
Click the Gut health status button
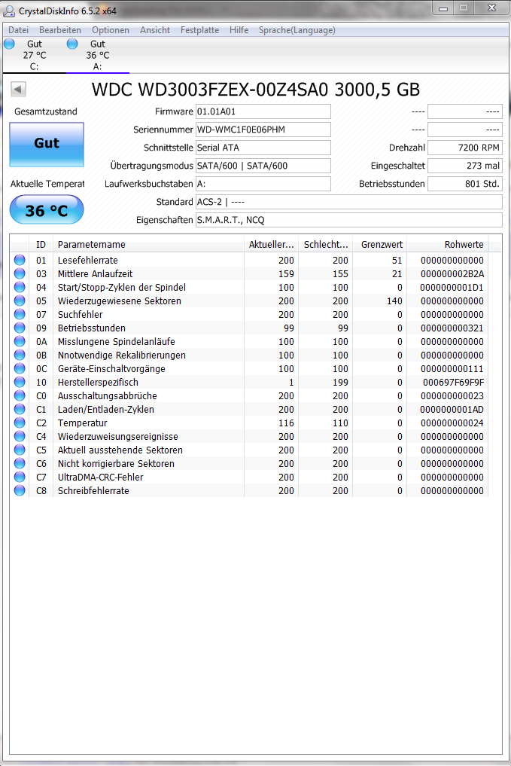coord(47,144)
